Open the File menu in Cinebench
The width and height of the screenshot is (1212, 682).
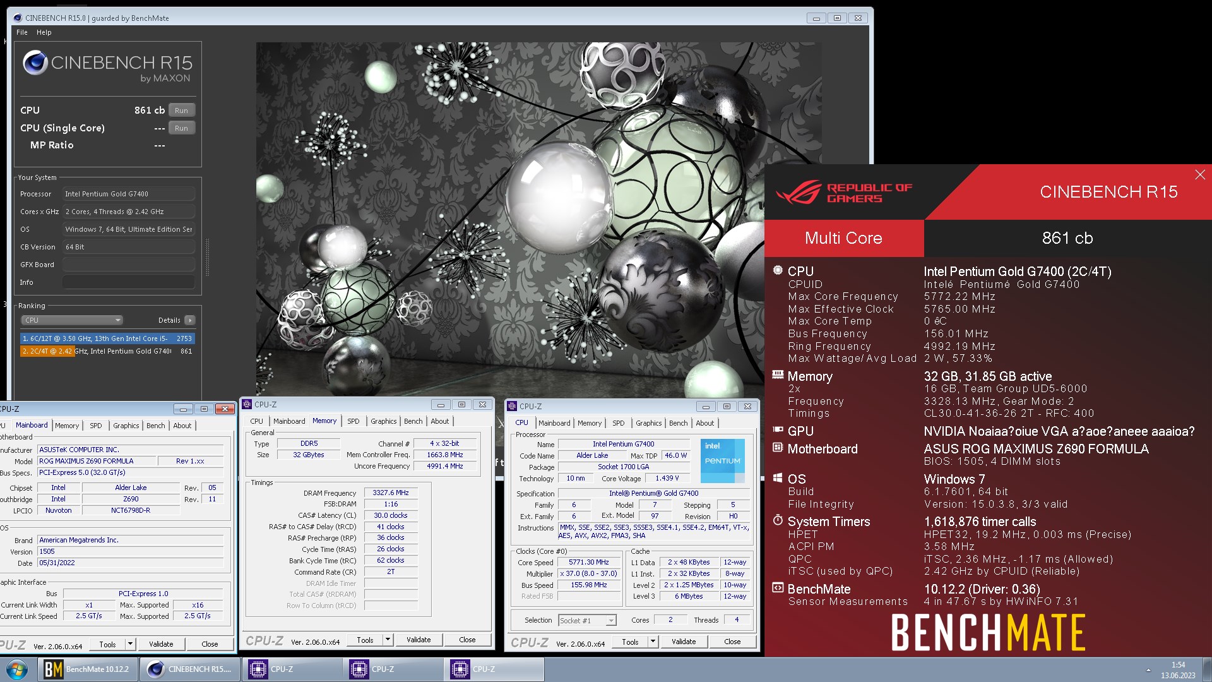[22, 32]
